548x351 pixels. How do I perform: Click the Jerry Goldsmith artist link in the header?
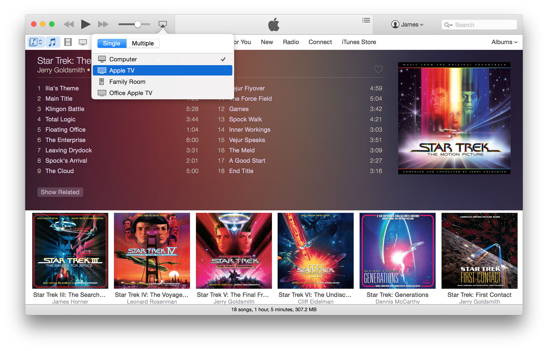click(x=61, y=70)
